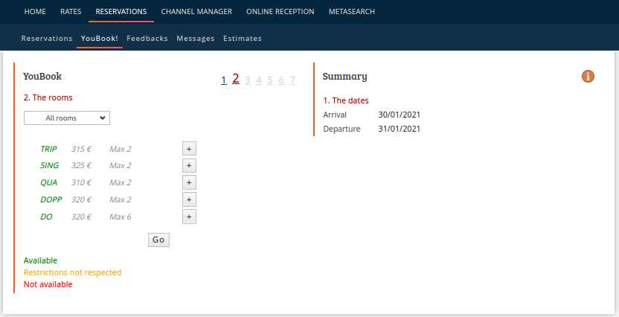Open the All rooms dropdown

(67, 118)
